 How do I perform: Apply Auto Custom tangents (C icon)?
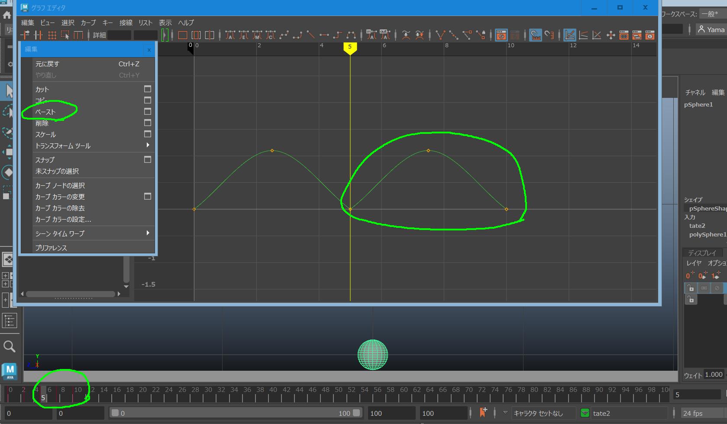pyautogui.click(x=271, y=35)
